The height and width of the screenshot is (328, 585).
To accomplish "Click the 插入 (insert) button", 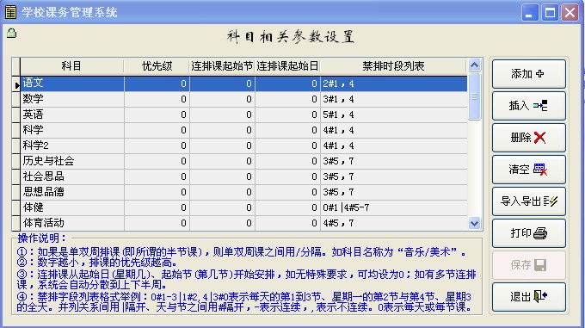I will [x=529, y=106].
